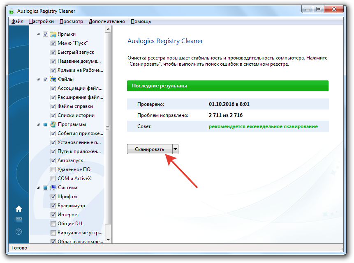Image resolution: width=354 pixels, height=263 pixels.
Task: Open the Помощь menu
Action: coord(141,21)
